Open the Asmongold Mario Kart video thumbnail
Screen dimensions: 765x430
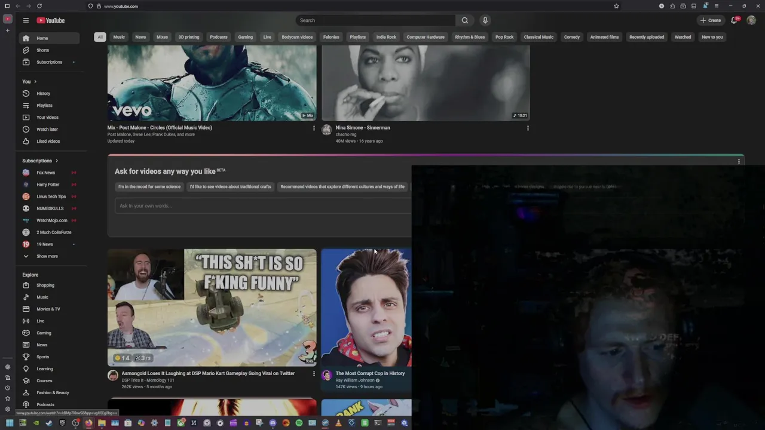coord(212,308)
